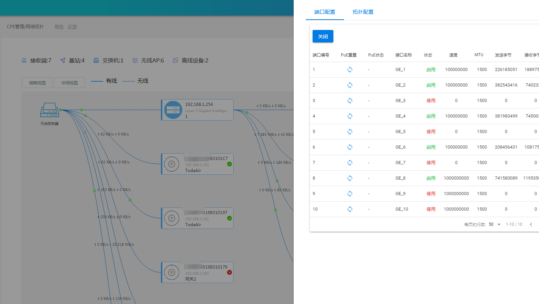
Task: Click the 192.168.1.102 TodaAir AP icon
Action: tap(172, 164)
